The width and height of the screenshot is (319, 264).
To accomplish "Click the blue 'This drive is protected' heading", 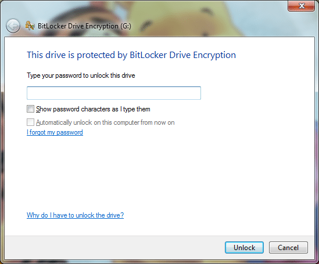I will (131, 55).
